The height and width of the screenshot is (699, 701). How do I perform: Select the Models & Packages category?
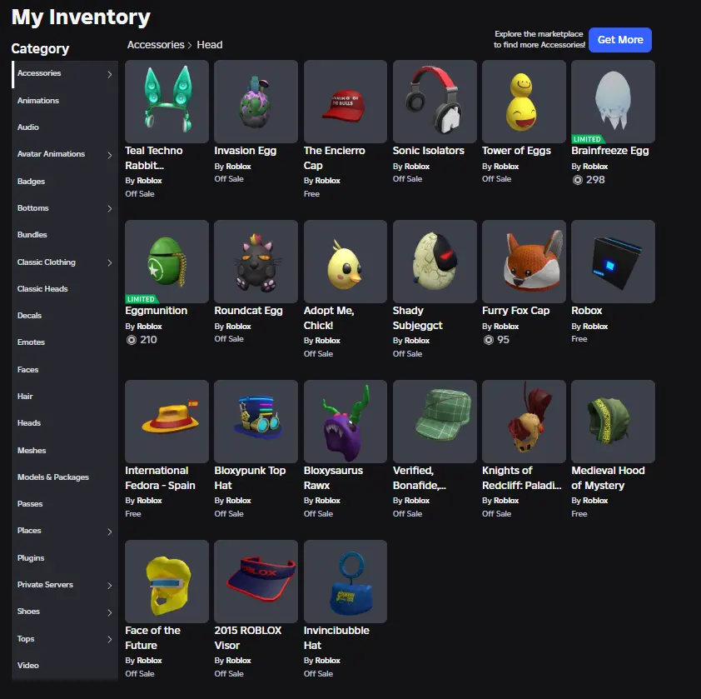coord(65,477)
